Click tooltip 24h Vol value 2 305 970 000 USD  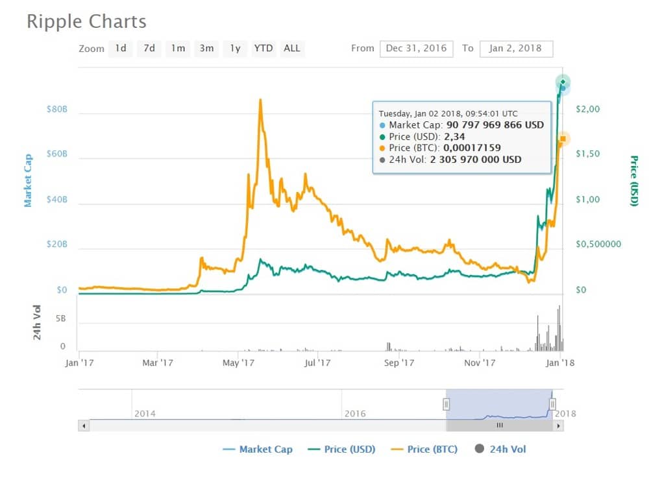coord(476,160)
